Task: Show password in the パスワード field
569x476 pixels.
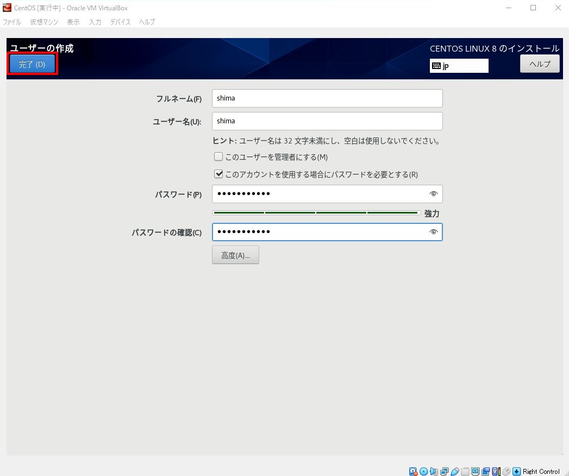Action: pyautogui.click(x=433, y=194)
